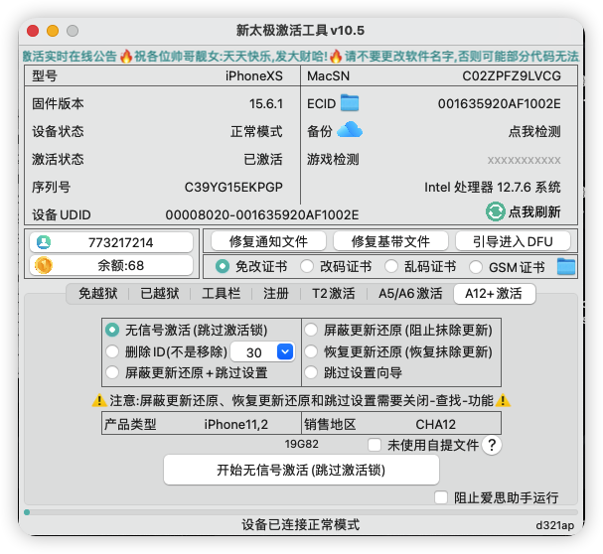603x554 pixels.
Task: Click the 点我检测 backup link
Action: point(534,131)
